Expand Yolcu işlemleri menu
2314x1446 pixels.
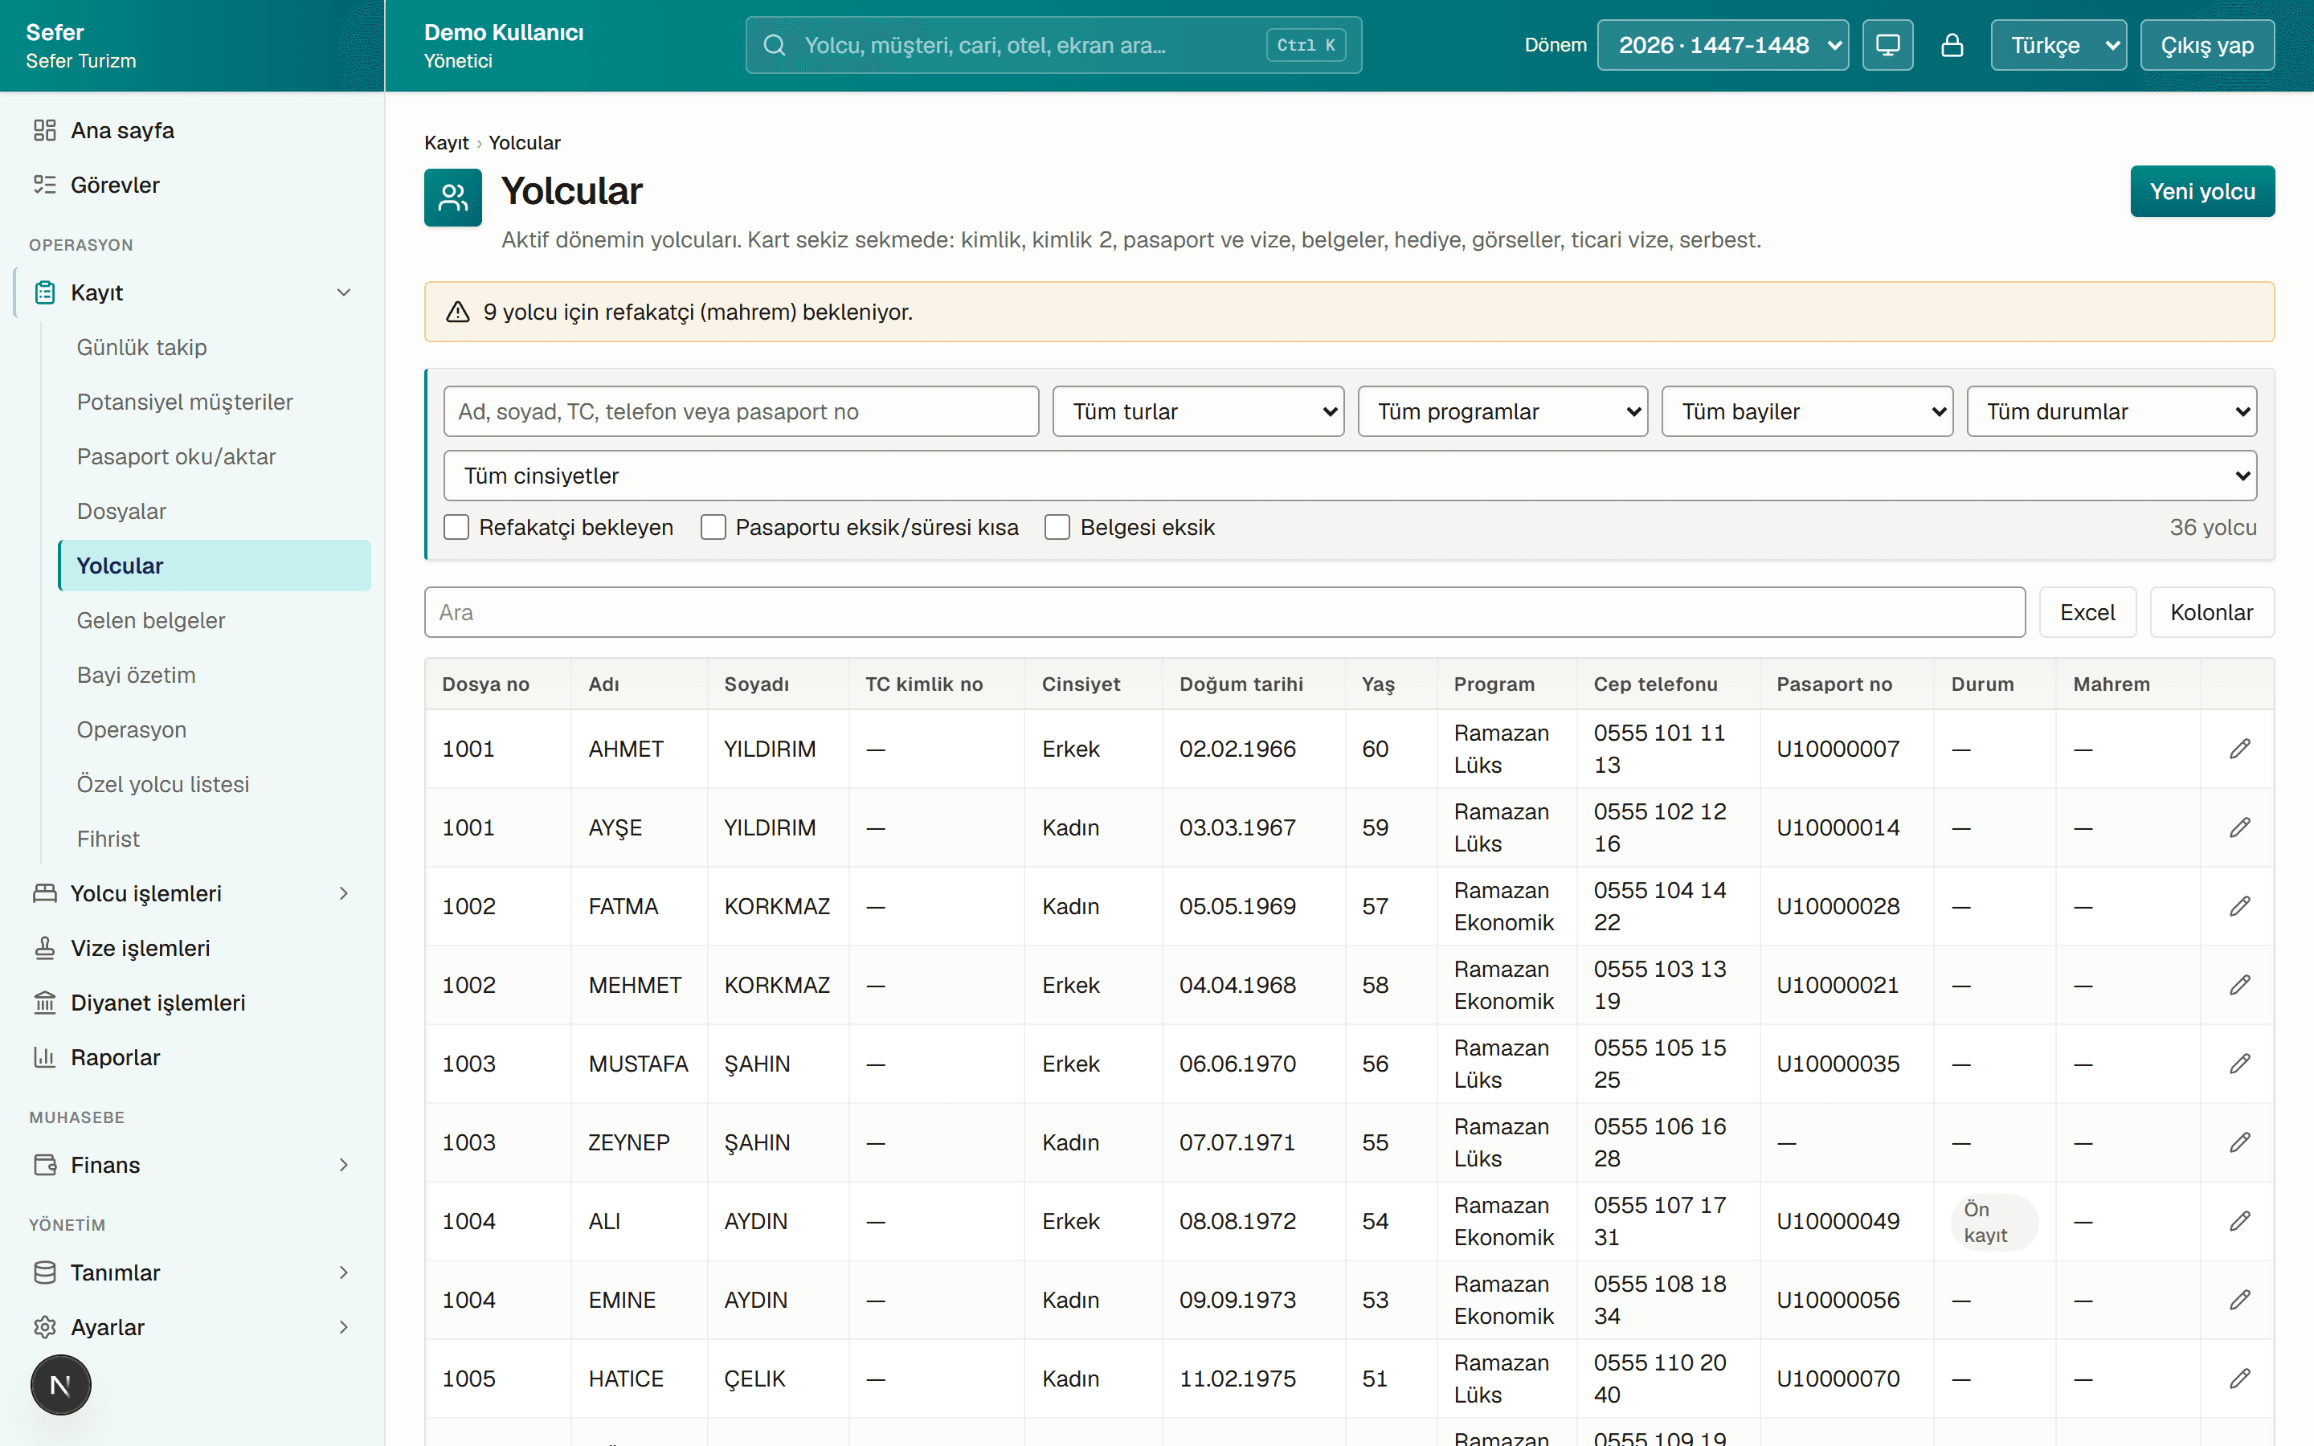pos(192,893)
